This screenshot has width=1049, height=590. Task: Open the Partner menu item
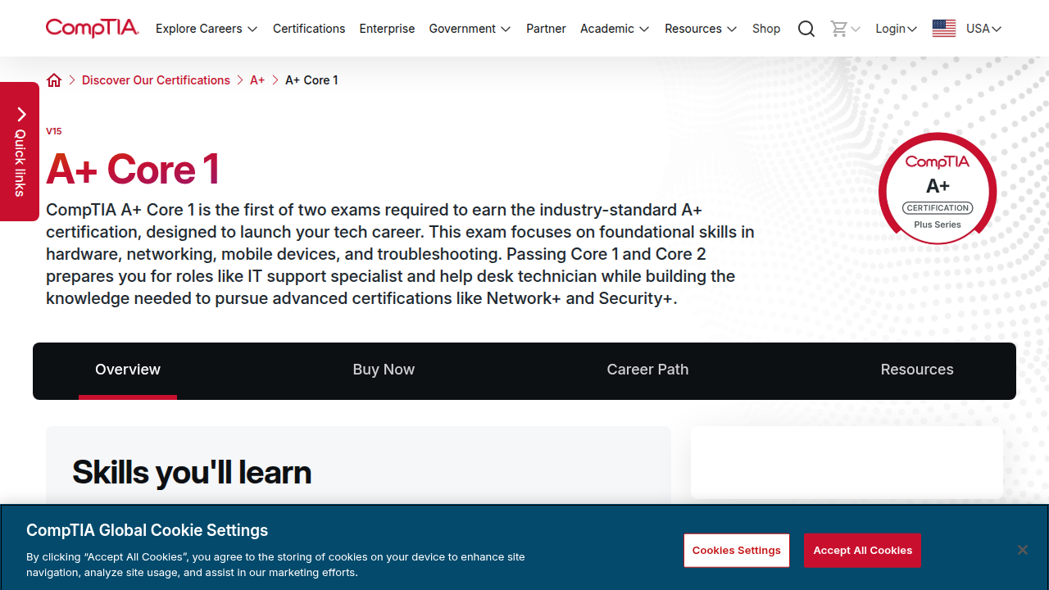pyautogui.click(x=546, y=29)
